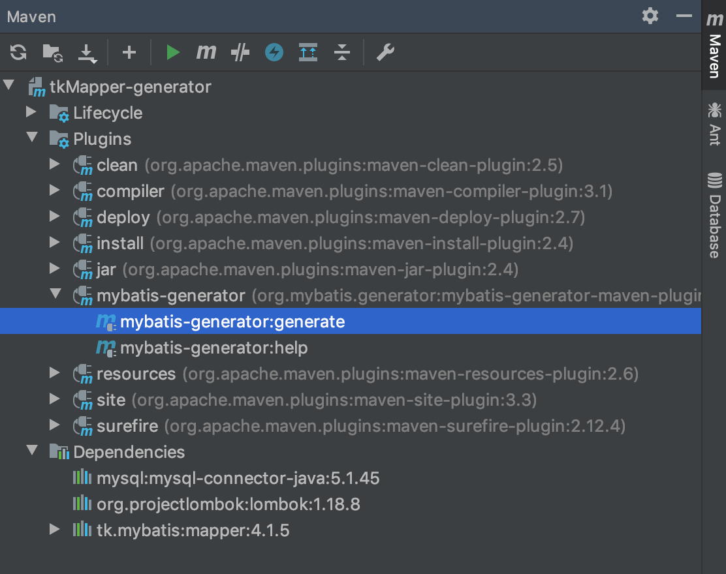Viewport: 726px width, 574px height.
Task: Download sources and documentation
Action: pos(87,53)
